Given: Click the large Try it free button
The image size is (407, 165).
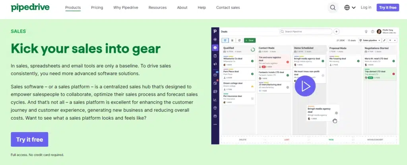Looking at the screenshot, I should click(x=29, y=139).
